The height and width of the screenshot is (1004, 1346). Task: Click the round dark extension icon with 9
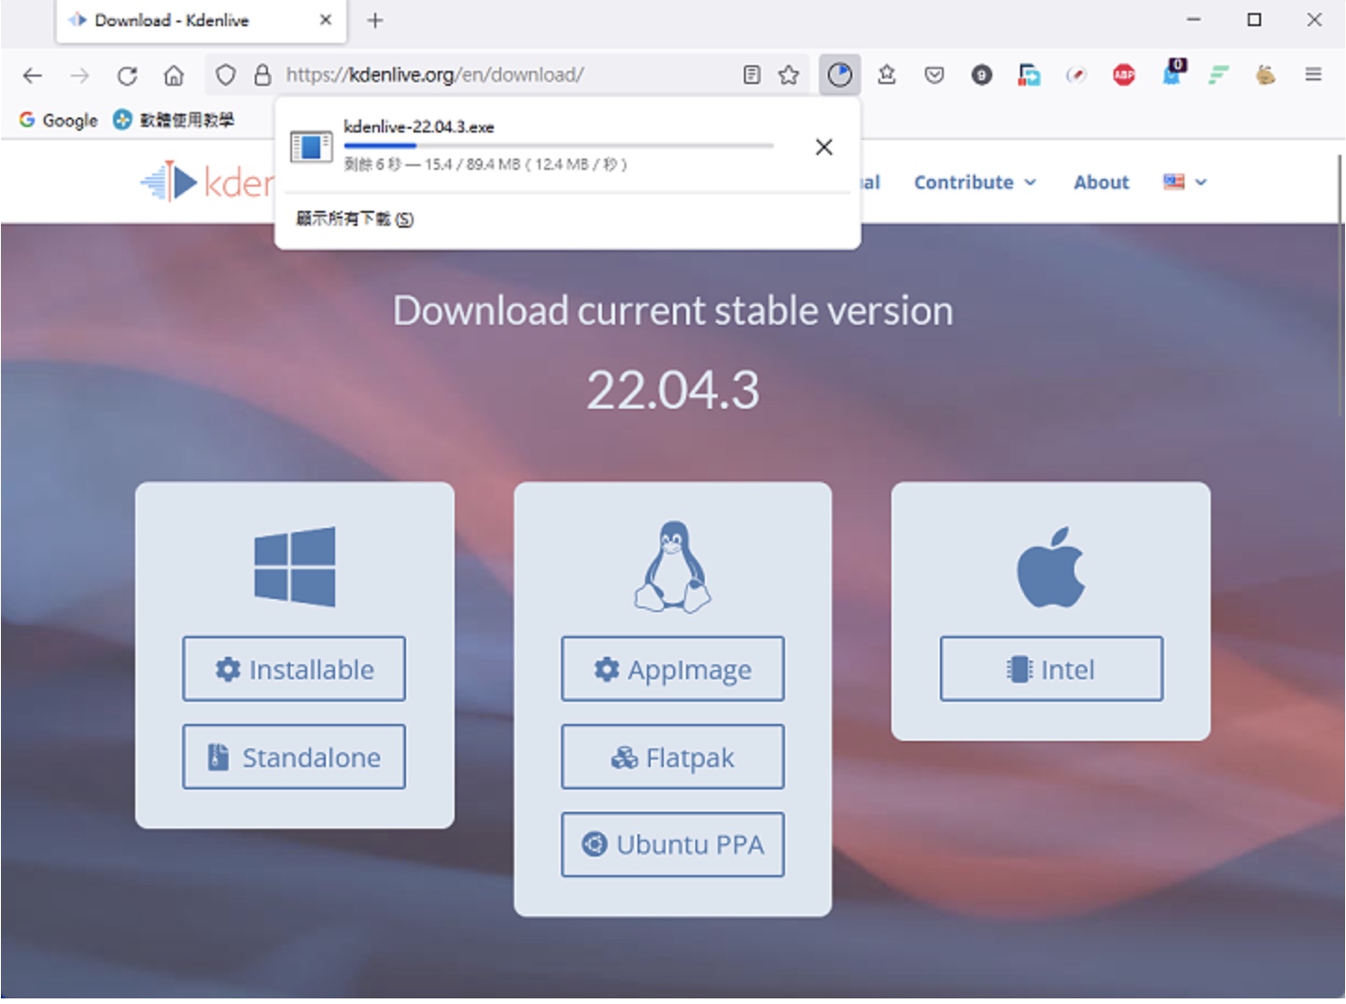pyautogui.click(x=981, y=75)
